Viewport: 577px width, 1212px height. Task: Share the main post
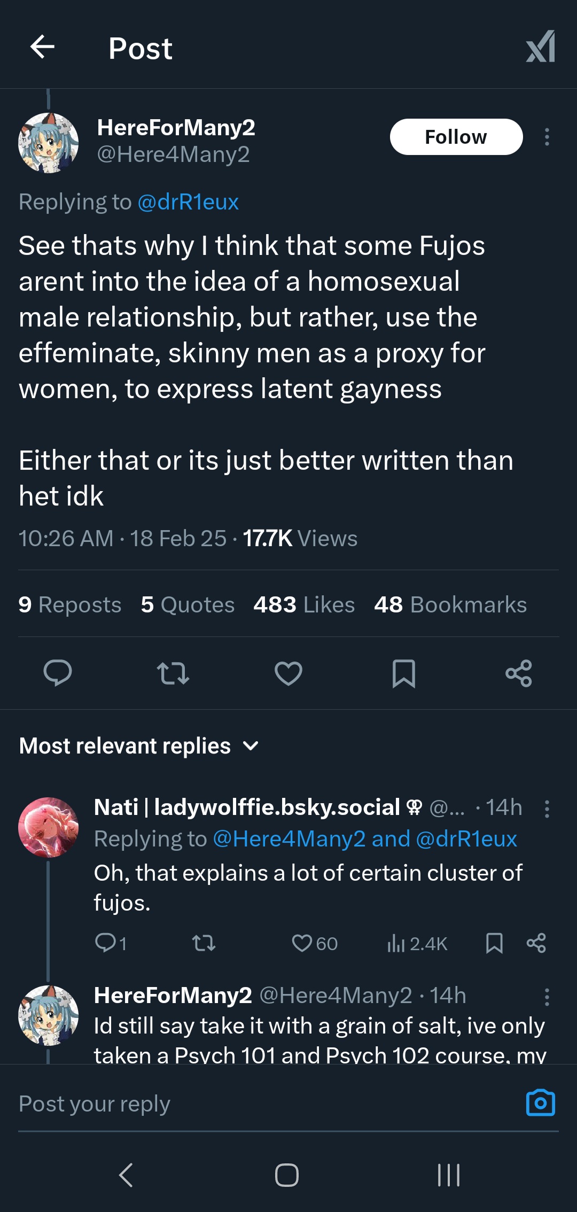coord(519,673)
